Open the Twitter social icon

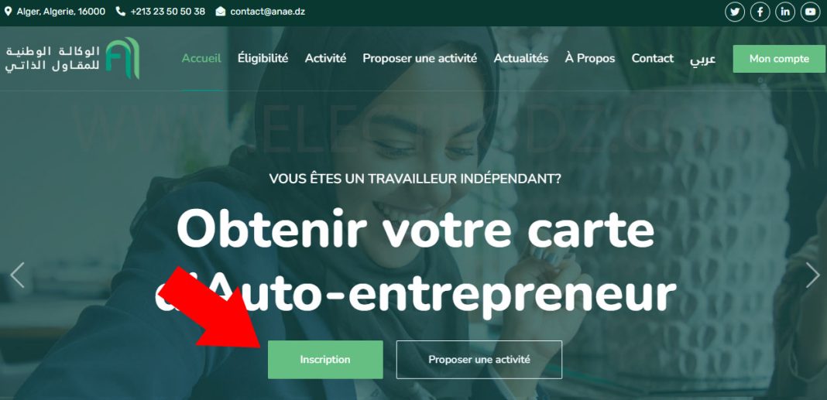pos(735,12)
